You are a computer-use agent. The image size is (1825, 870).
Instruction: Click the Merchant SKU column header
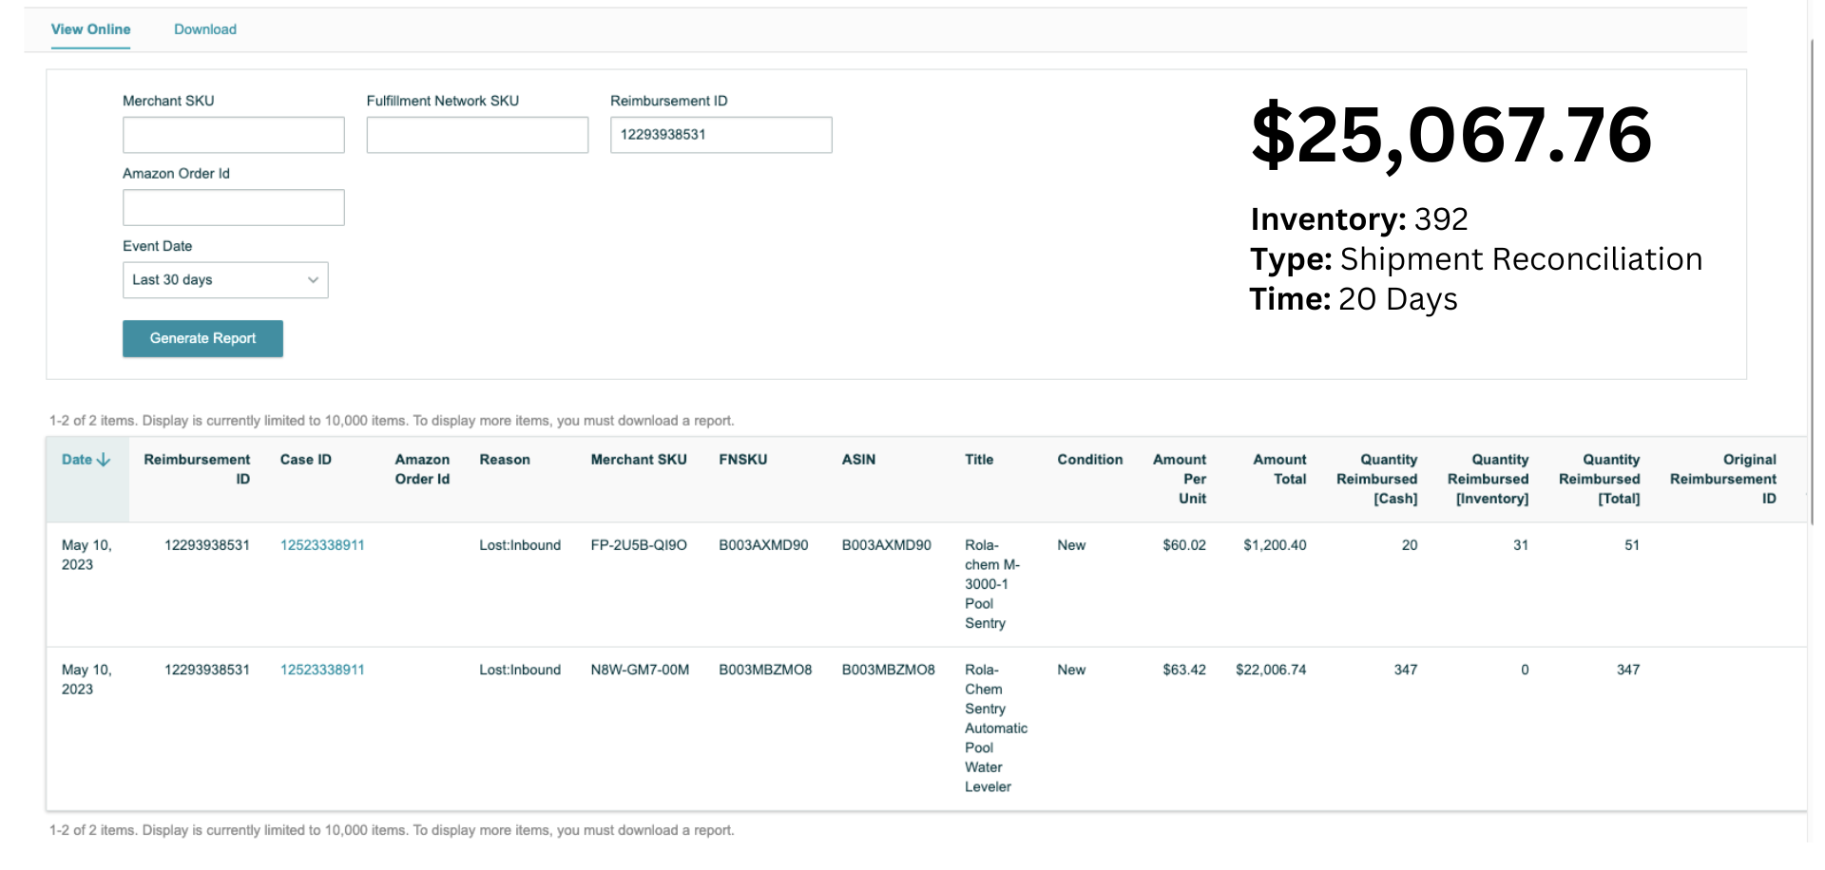(x=639, y=460)
